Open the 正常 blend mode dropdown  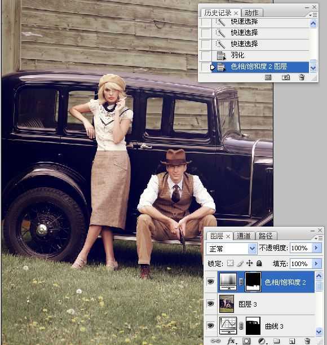click(x=231, y=249)
